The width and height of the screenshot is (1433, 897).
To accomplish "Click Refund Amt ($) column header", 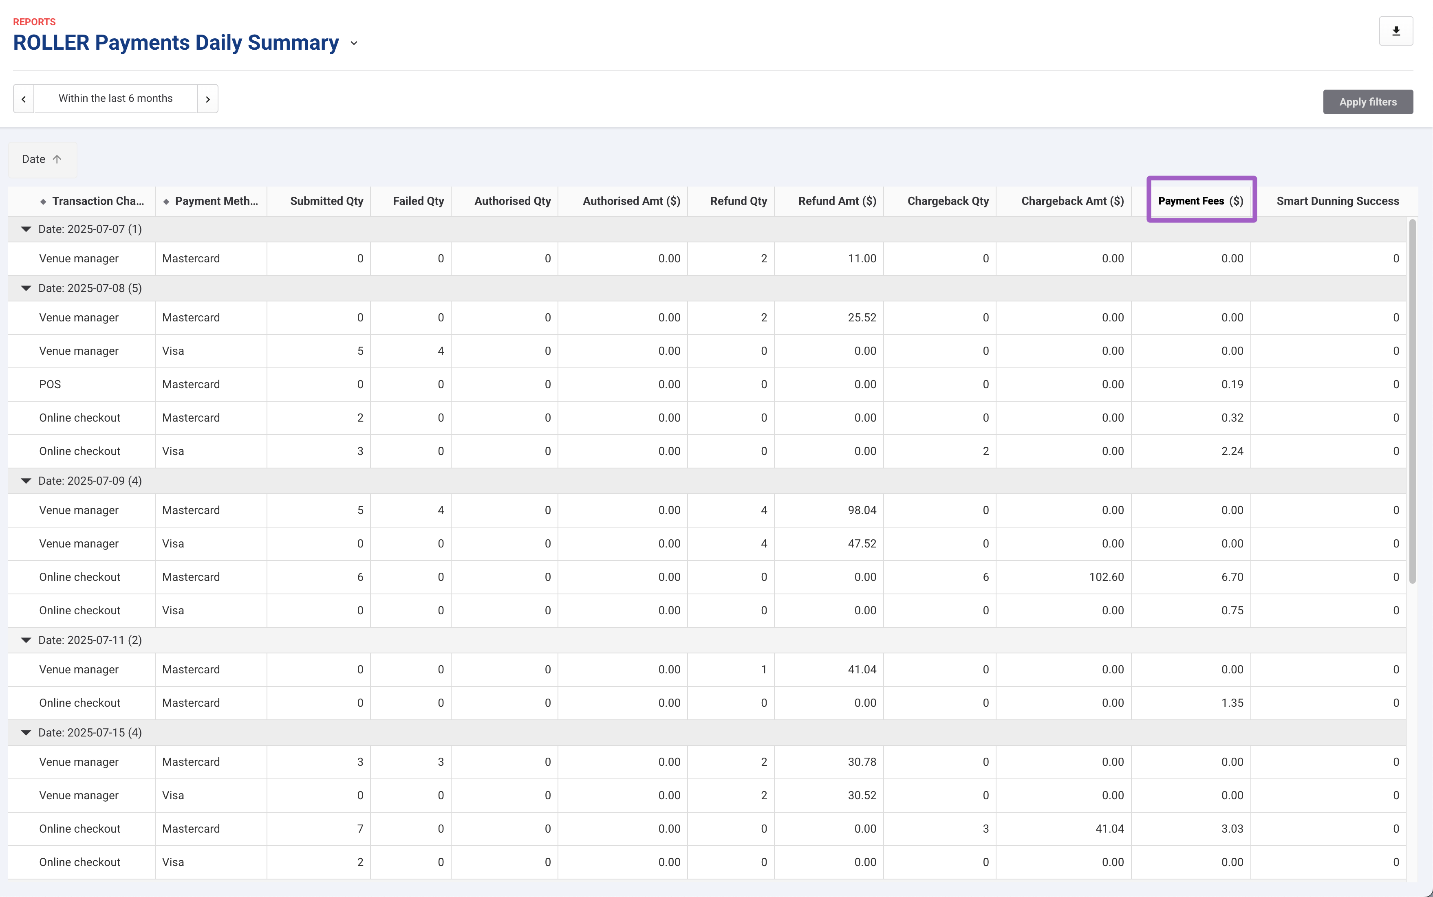I will tap(837, 201).
